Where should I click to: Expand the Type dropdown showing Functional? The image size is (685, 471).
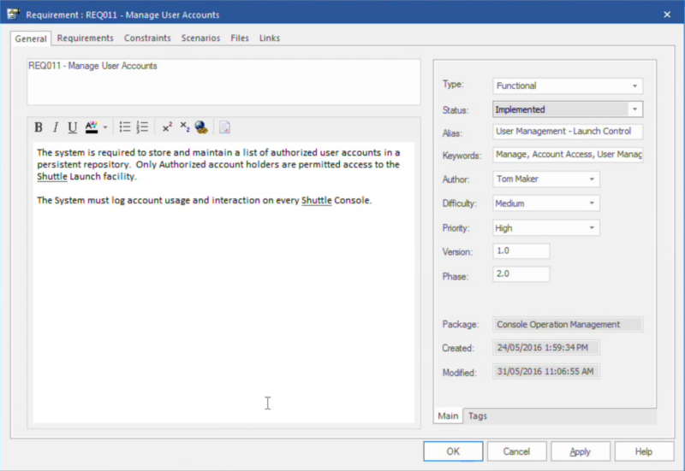[x=634, y=85]
